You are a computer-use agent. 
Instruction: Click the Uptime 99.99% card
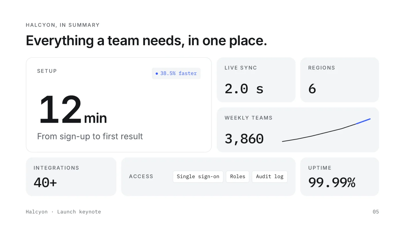(x=340, y=177)
